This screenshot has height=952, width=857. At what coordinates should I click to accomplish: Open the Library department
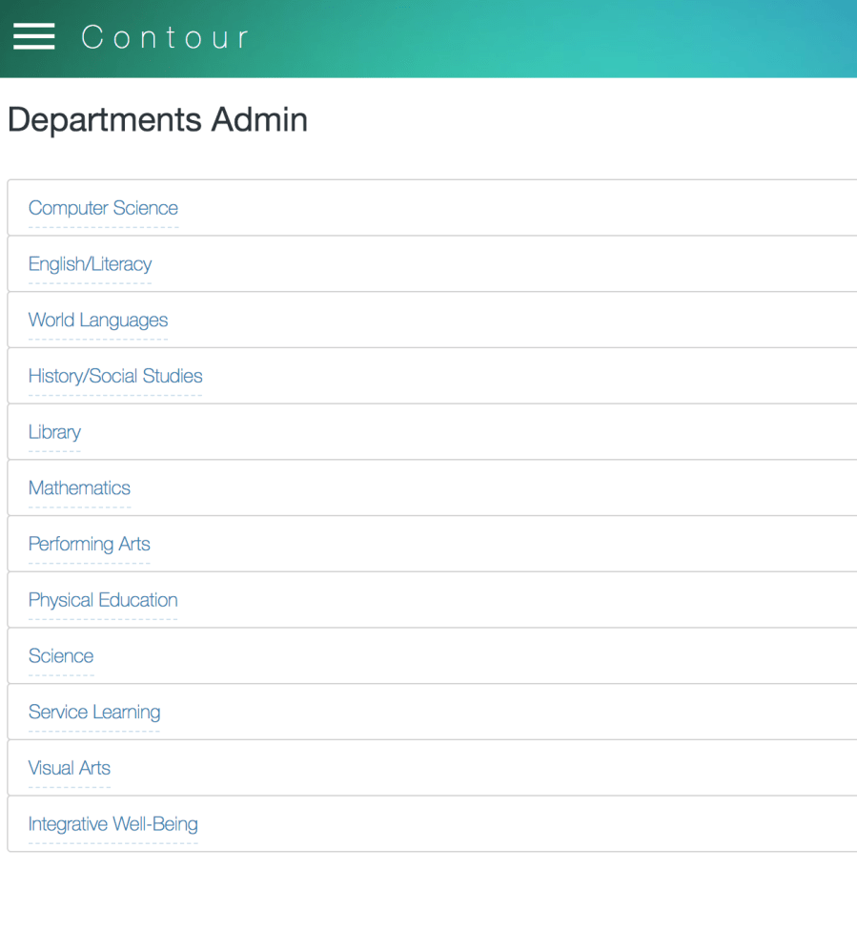tap(54, 432)
